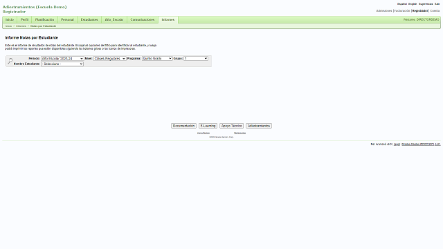
Task: Select the Informes tab
Action: tap(168, 19)
